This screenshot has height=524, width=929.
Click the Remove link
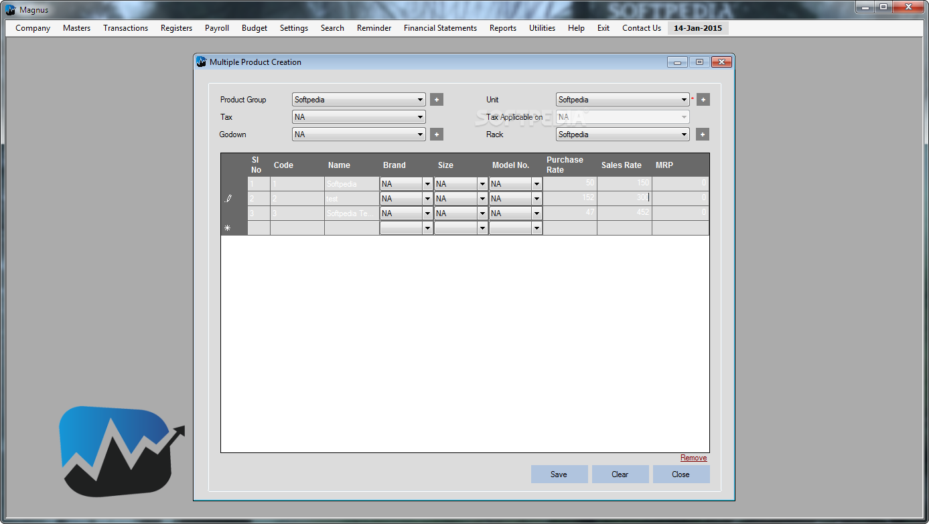tap(694, 458)
